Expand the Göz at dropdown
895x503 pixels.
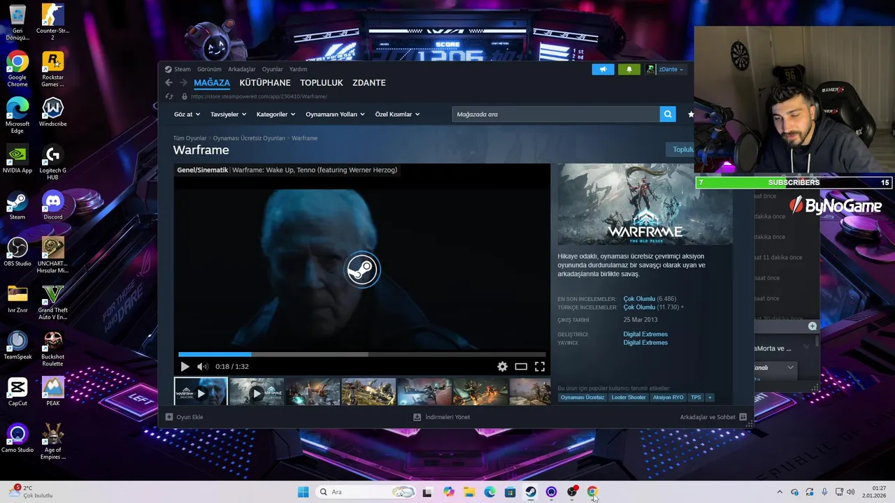[187, 114]
